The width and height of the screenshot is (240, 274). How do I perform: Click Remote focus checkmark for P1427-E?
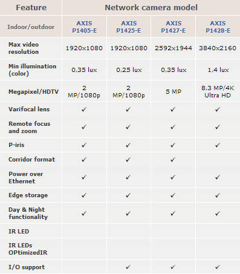[173, 127]
